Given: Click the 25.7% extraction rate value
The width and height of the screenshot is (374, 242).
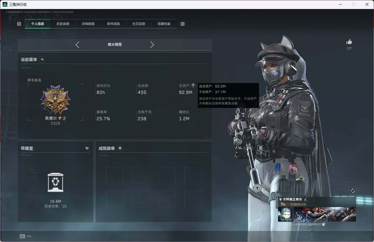Looking at the screenshot, I should 103,119.
